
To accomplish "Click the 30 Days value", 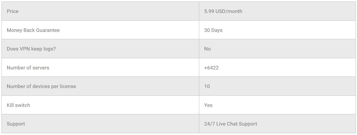I will [213, 30].
